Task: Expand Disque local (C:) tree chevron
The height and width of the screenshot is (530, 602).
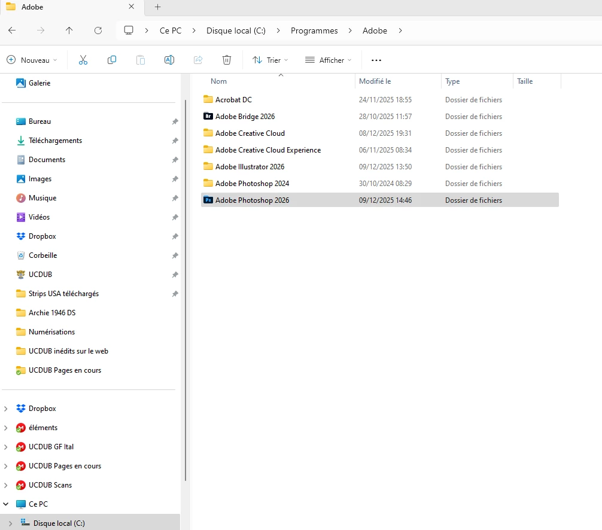Action: (x=10, y=523)
